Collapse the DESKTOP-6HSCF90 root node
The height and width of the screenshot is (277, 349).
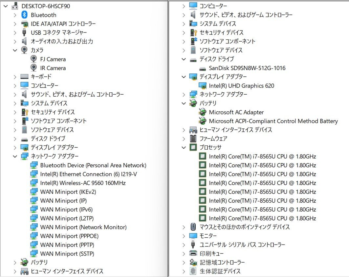[6, 6]
